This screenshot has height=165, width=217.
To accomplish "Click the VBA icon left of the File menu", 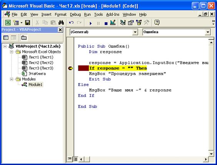I will tap(7, 14).
